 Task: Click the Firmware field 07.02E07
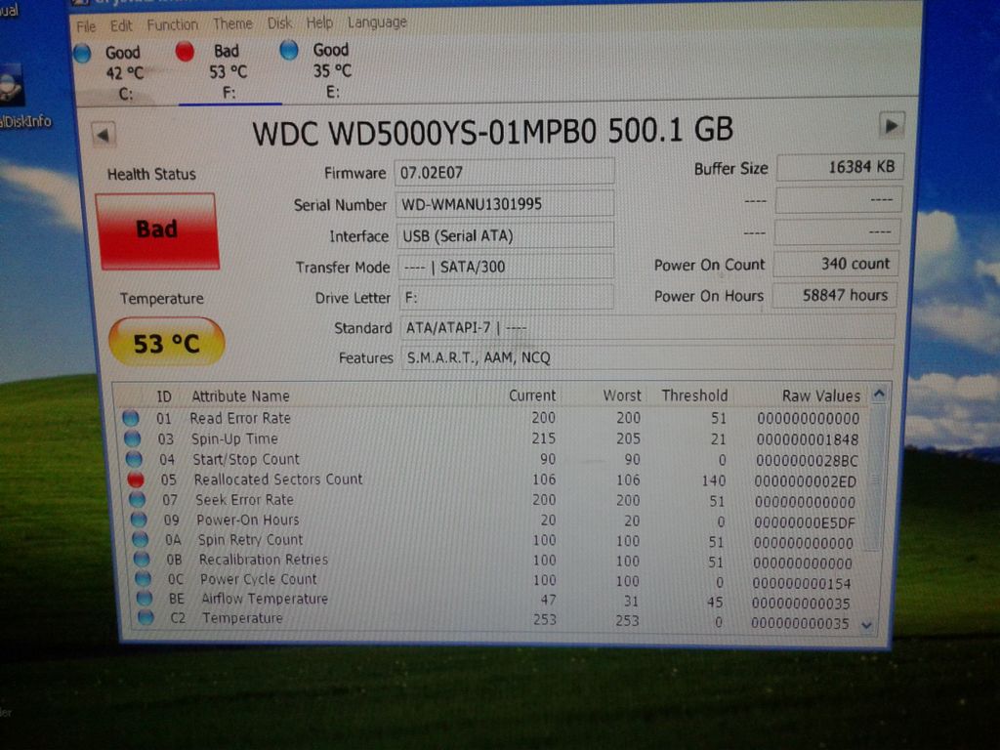[x=505, y=172]
